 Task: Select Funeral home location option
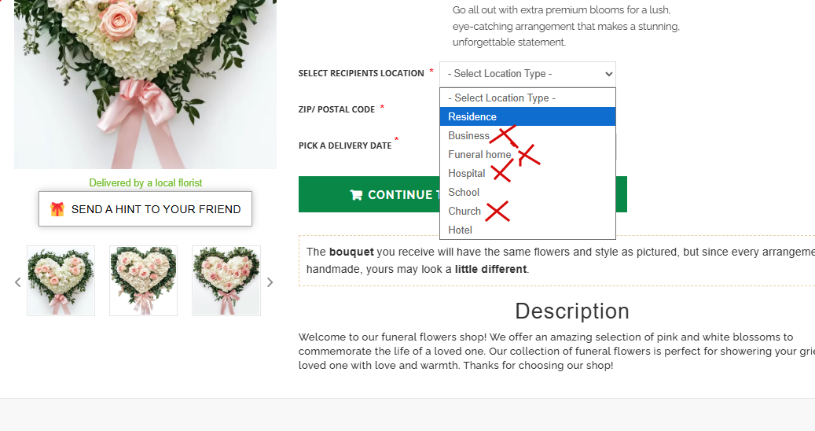527,154
